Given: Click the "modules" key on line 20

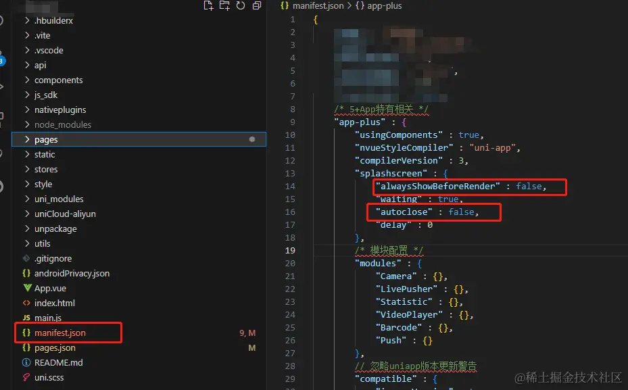Looking at the screenshot, I should pos(378,263).
